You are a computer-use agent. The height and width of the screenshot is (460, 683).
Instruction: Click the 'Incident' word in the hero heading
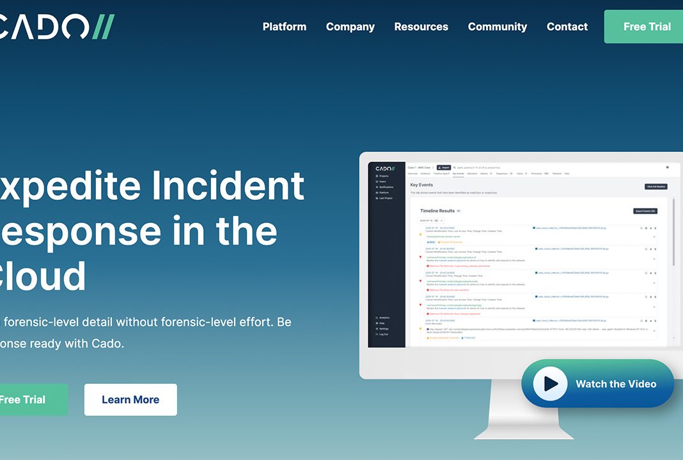click(x=228, y=185)
